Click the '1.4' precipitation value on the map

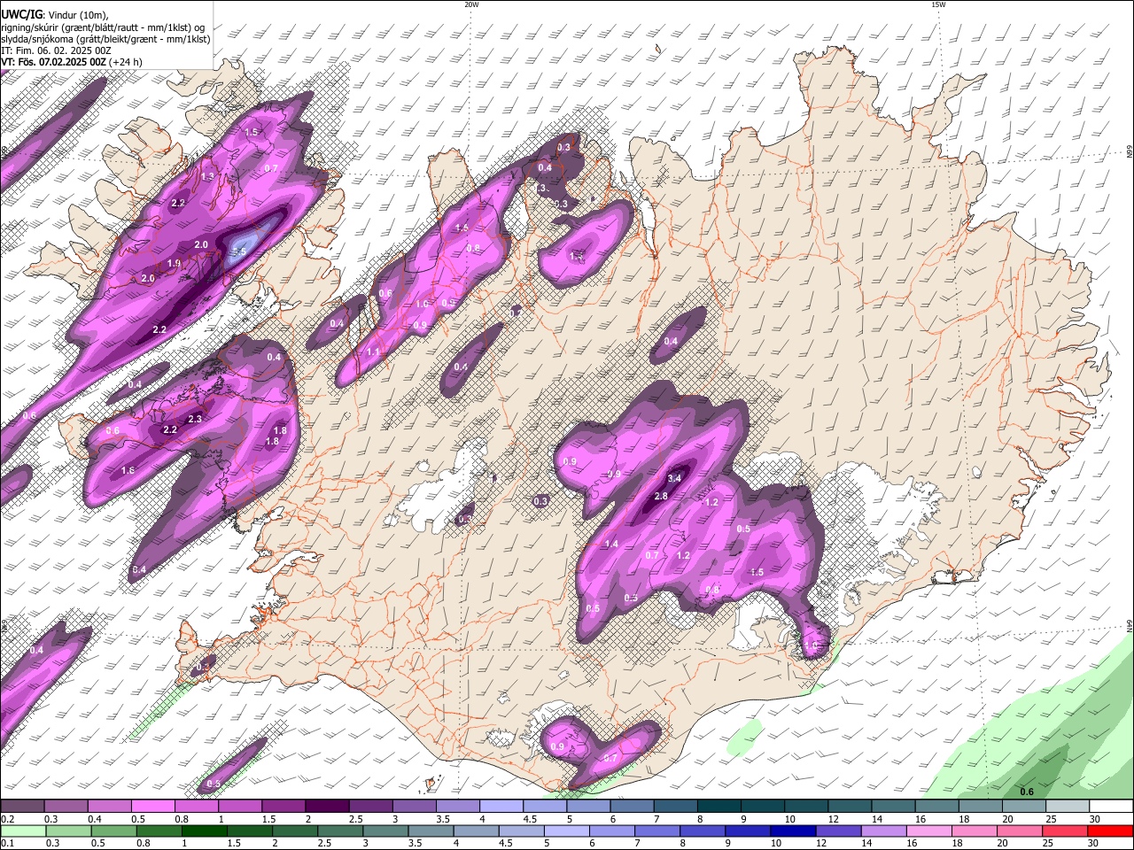pos(611,544)
